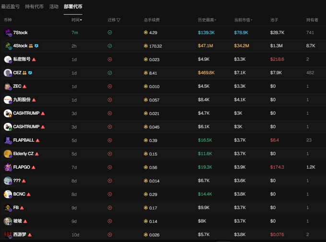This screenshot has width=326, height=242.
Task: Click the 7m time value
Action: pos(75,33)
